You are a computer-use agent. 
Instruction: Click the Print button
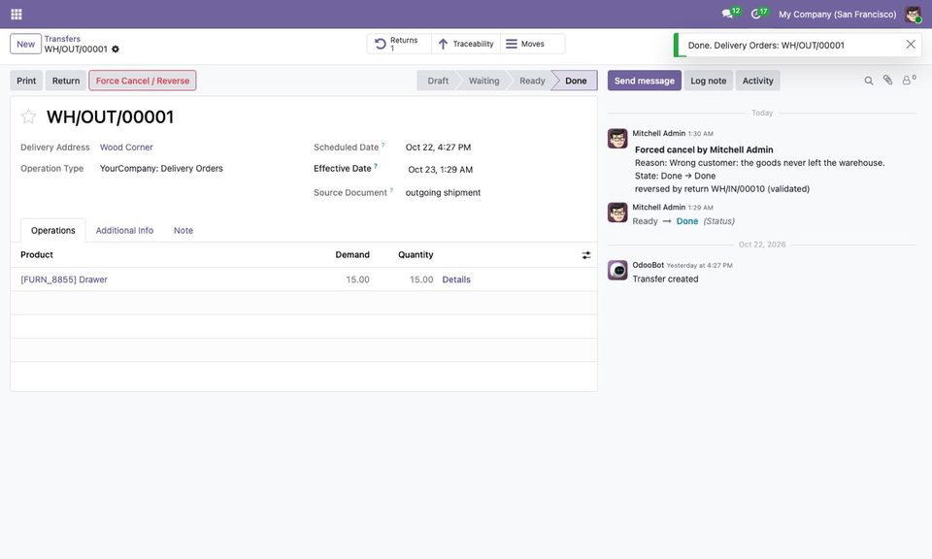point(26,81)
